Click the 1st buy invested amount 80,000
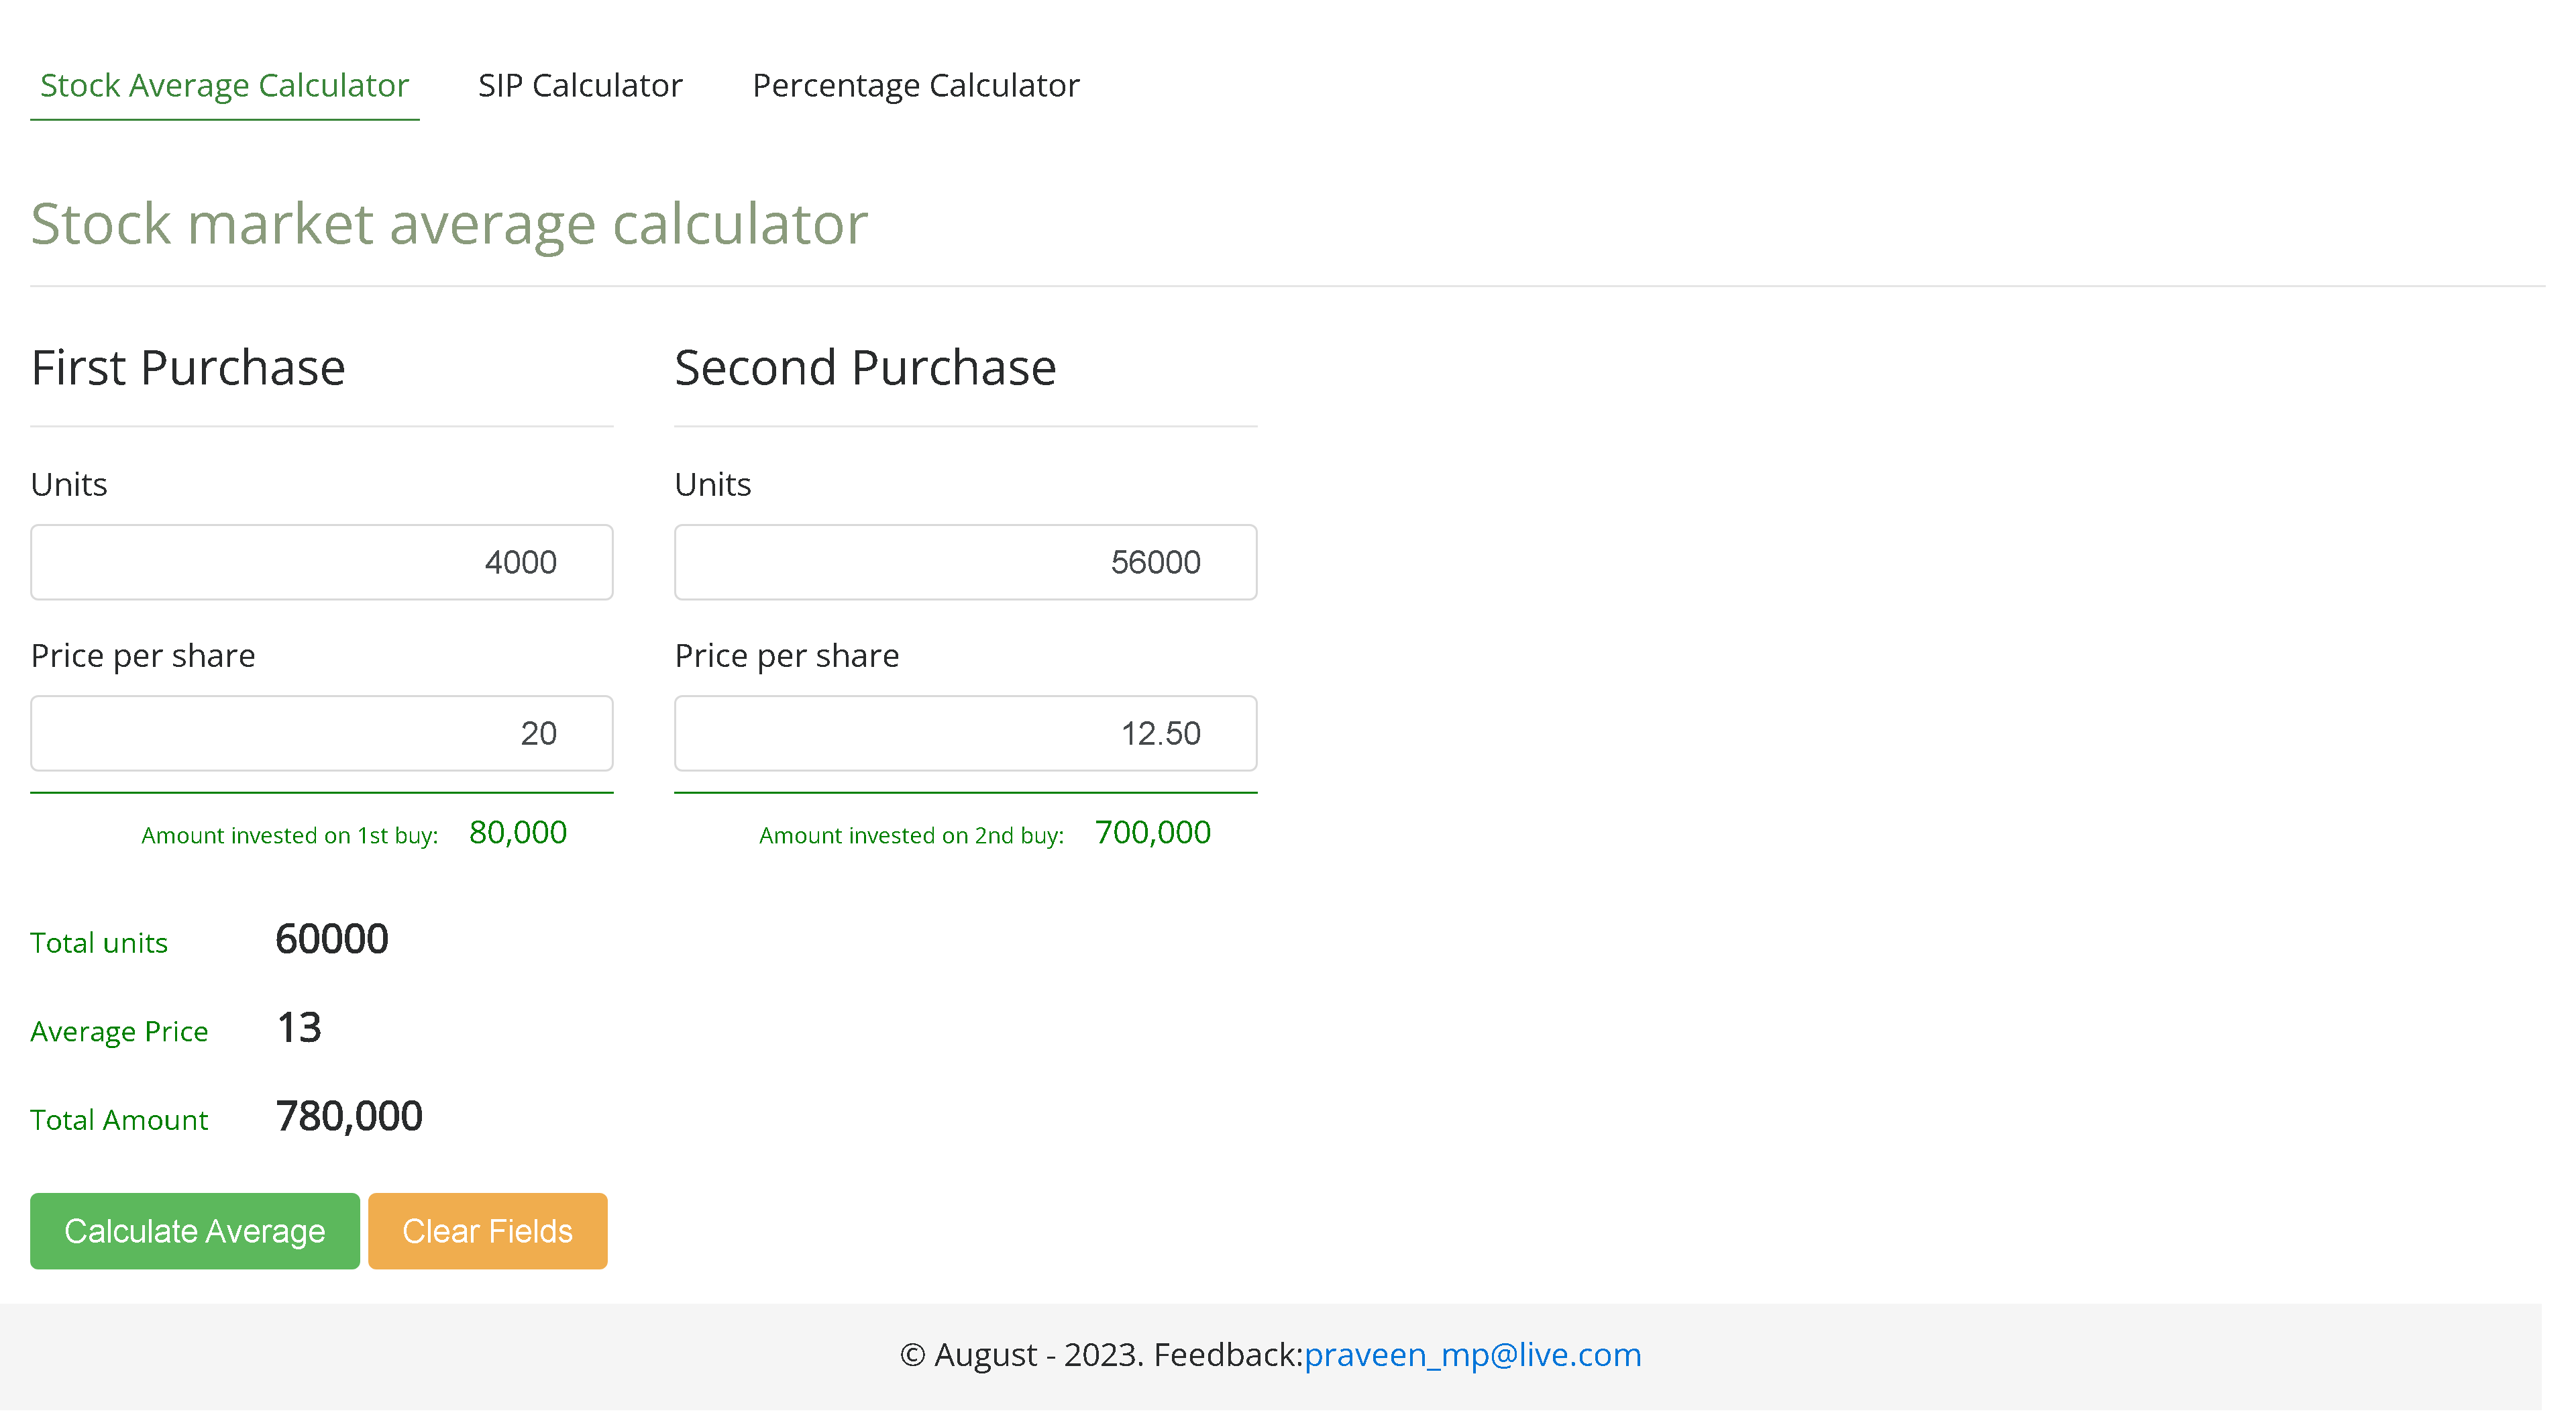This screenshot has height=1411, width=2576. click(517, 833)
